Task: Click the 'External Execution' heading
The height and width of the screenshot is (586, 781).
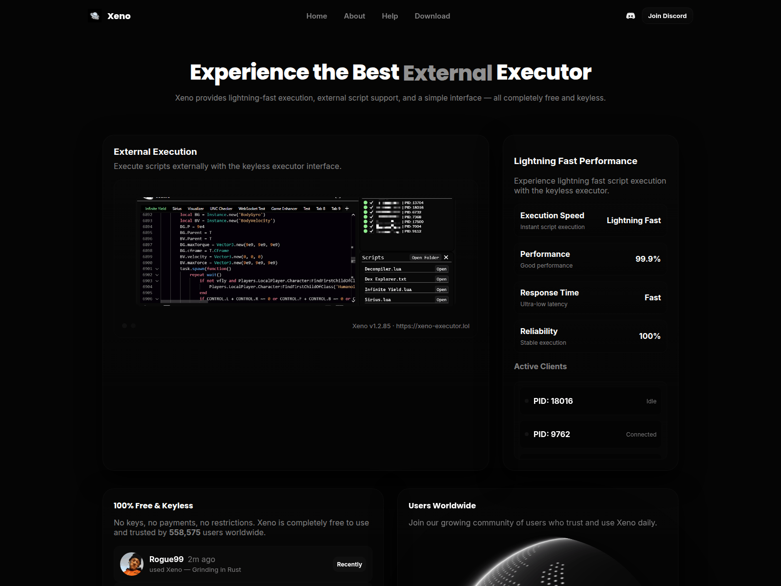Action: coord(155,152)
